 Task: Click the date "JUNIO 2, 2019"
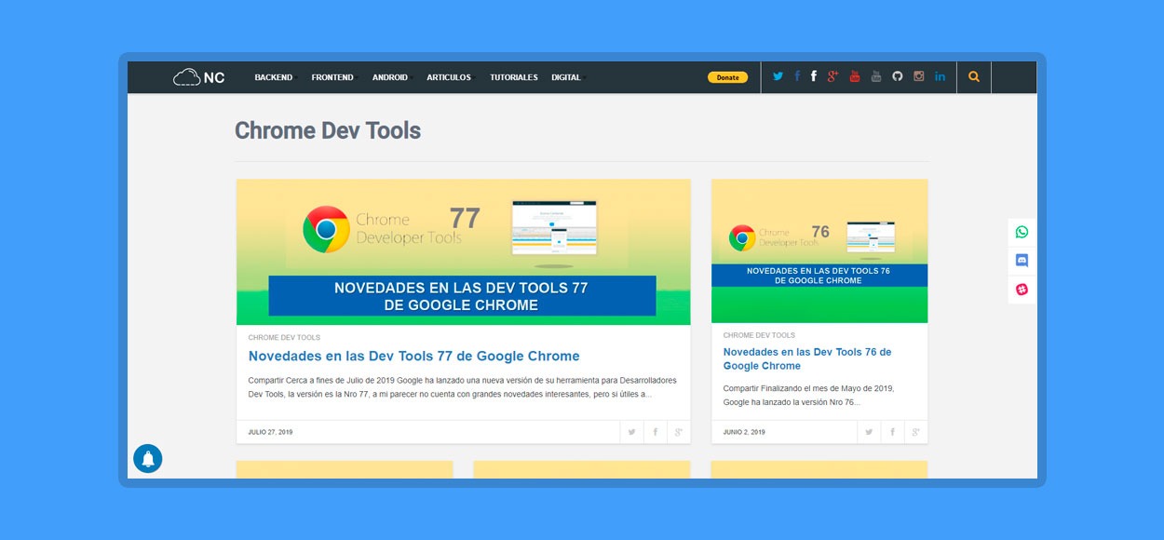[744, 432]
